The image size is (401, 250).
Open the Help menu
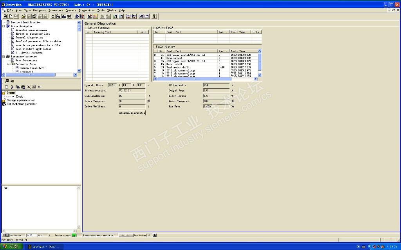click(x=121, y=11)
